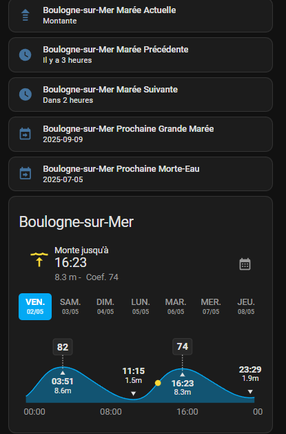Screen dimensions: 286x434
Task: Click calendar icon for Prochaine Grande Marée
Action: click(25, 134)
